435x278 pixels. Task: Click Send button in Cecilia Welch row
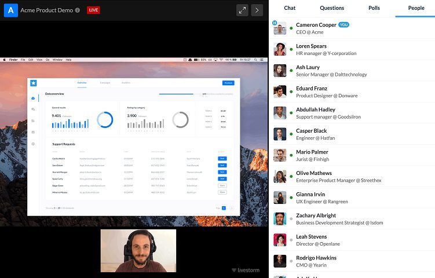pyautogui.click(x=222, y=159)
